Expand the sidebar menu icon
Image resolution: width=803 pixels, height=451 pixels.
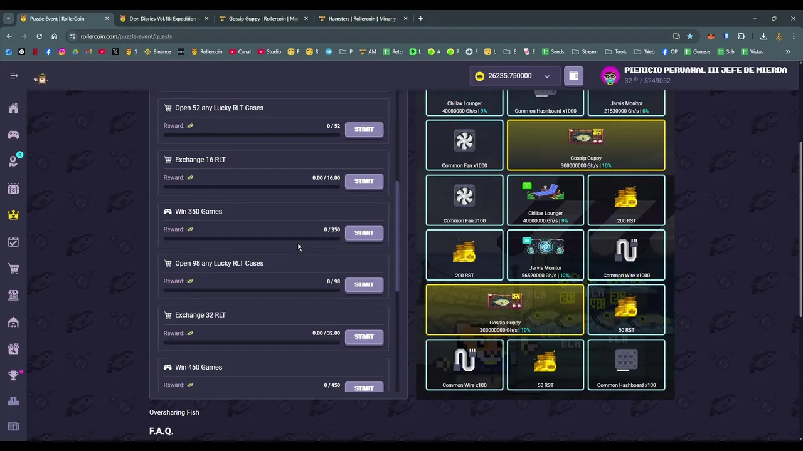click(14, 76)
